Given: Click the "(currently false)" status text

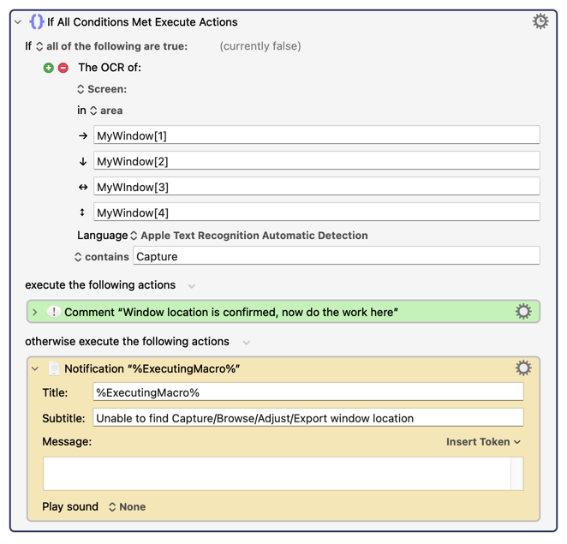Looking at the screenshot, I should (x=260, y=46).
